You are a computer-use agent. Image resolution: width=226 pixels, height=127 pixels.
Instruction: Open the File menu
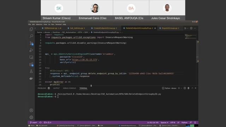point(30,24)
